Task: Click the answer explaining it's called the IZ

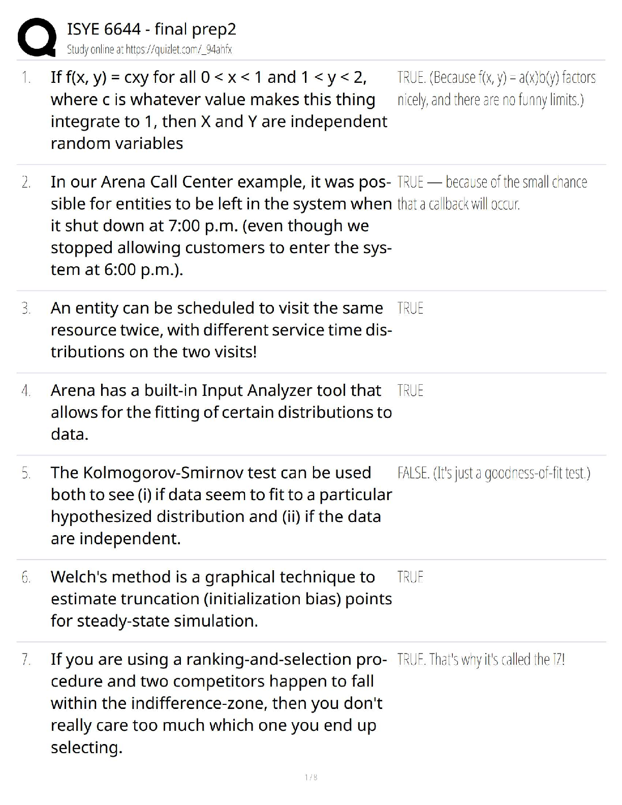Action: pyautogui.click(x=481, y=660)
